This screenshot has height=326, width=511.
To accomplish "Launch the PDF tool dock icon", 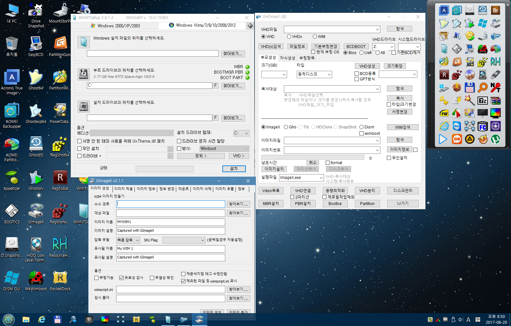I will [x=444, y=113].
